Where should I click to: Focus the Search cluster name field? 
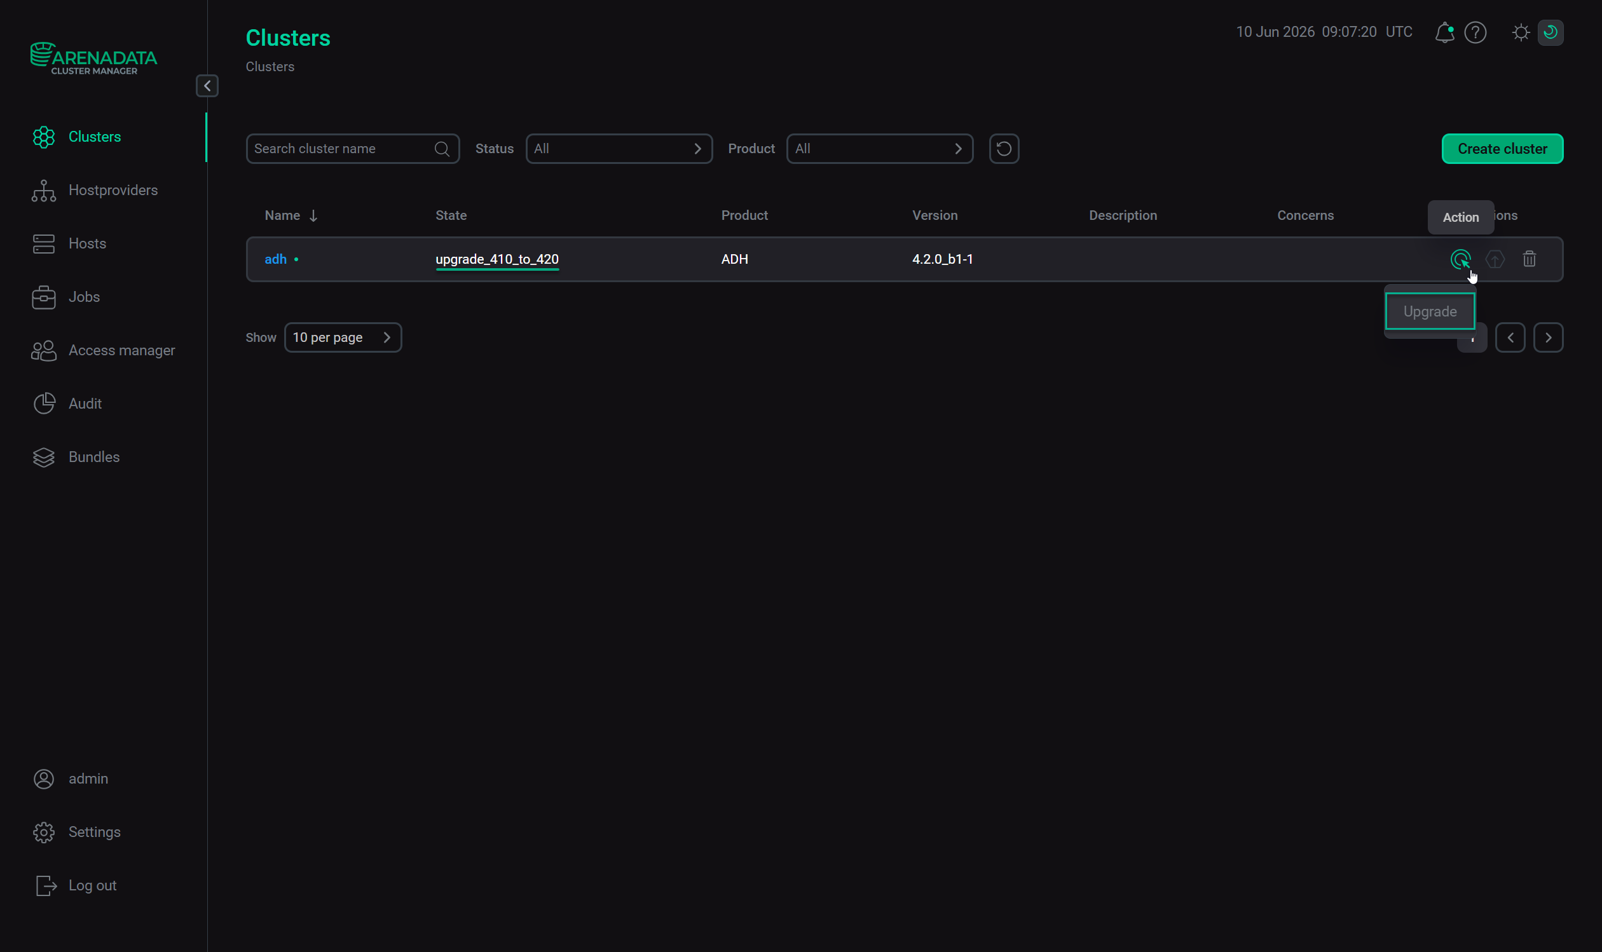click(352, 149)
